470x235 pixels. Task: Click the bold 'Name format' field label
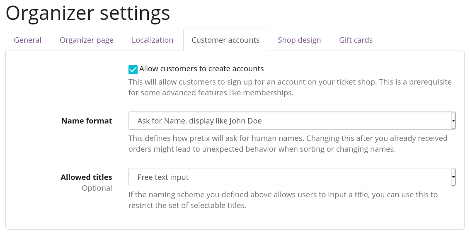click(87, 121)
